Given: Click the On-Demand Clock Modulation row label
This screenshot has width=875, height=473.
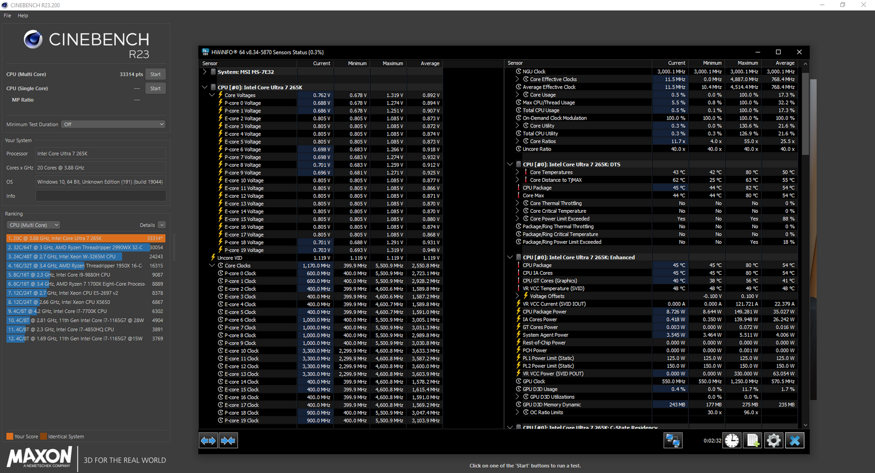Looking at the screenshot, I should 555,118.
